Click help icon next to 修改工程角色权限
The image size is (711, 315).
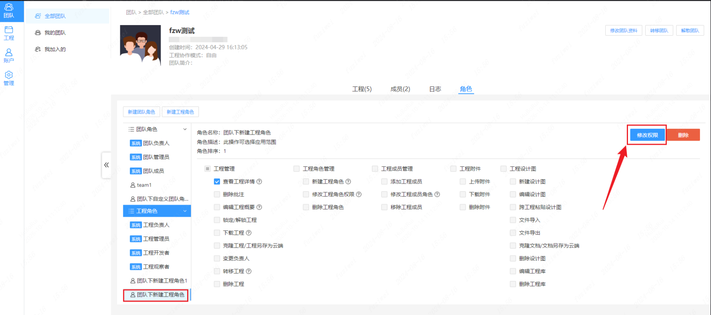coord(359,194)
